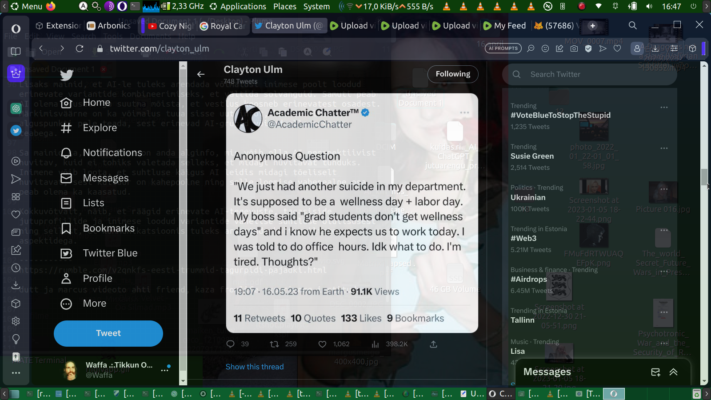The image size is (711, 400).
Task: Switch to the My Feed tab
Action: 505,26
